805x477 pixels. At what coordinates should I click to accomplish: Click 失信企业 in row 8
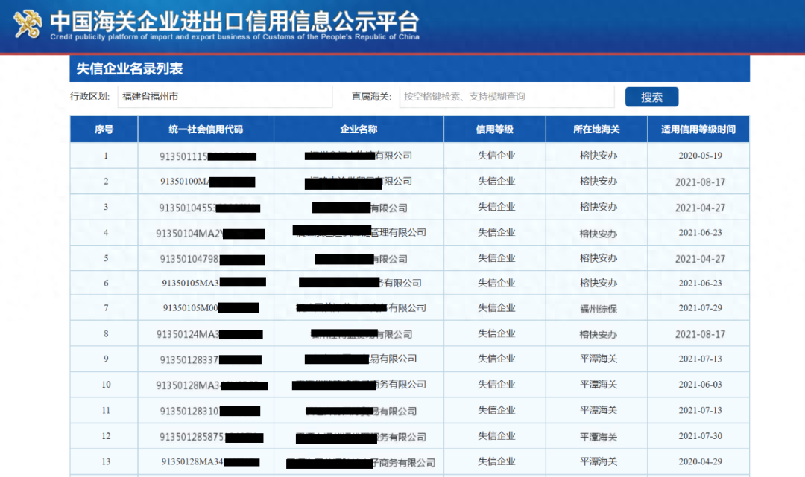tap(496, 333)
